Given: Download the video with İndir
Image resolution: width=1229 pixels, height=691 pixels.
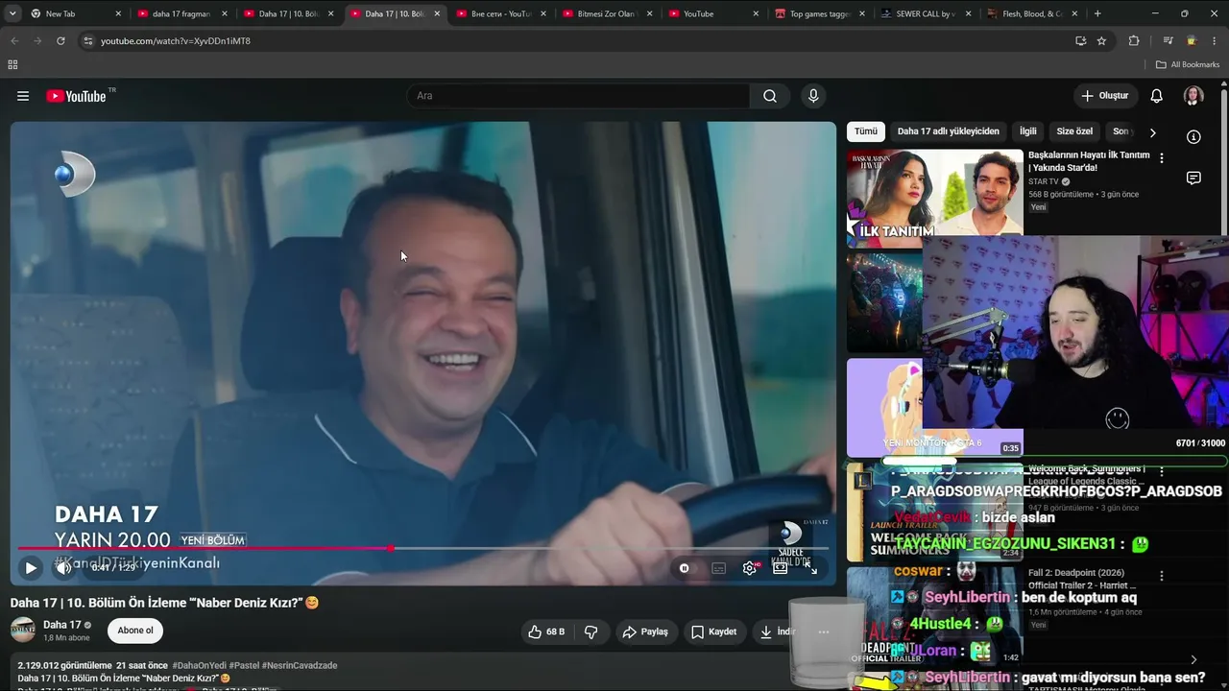Looking at the screenshot, I should click(x=776, y=631).
